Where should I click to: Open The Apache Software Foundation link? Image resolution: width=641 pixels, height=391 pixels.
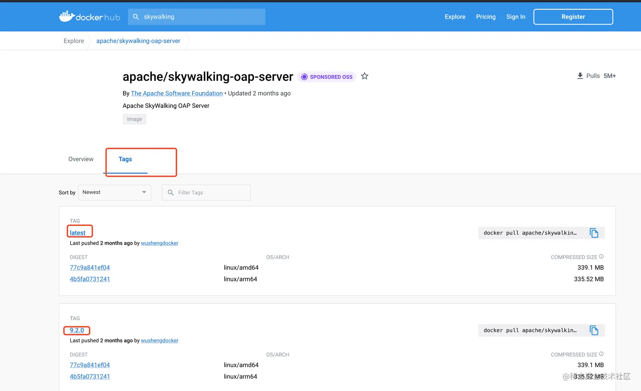coord(177,93)
